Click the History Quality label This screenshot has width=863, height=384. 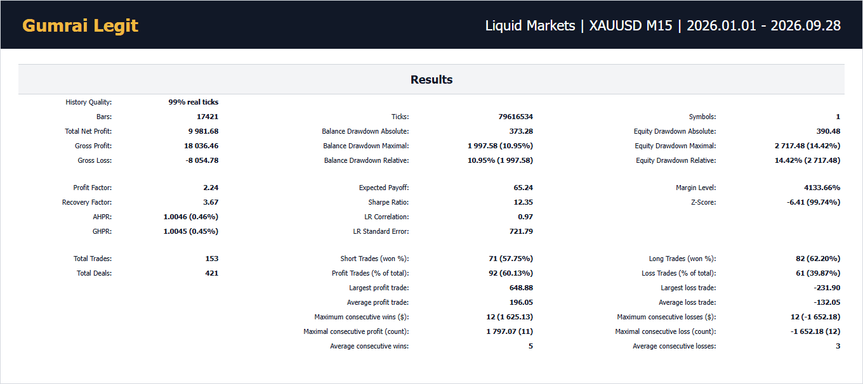click(x=89, y=102)
